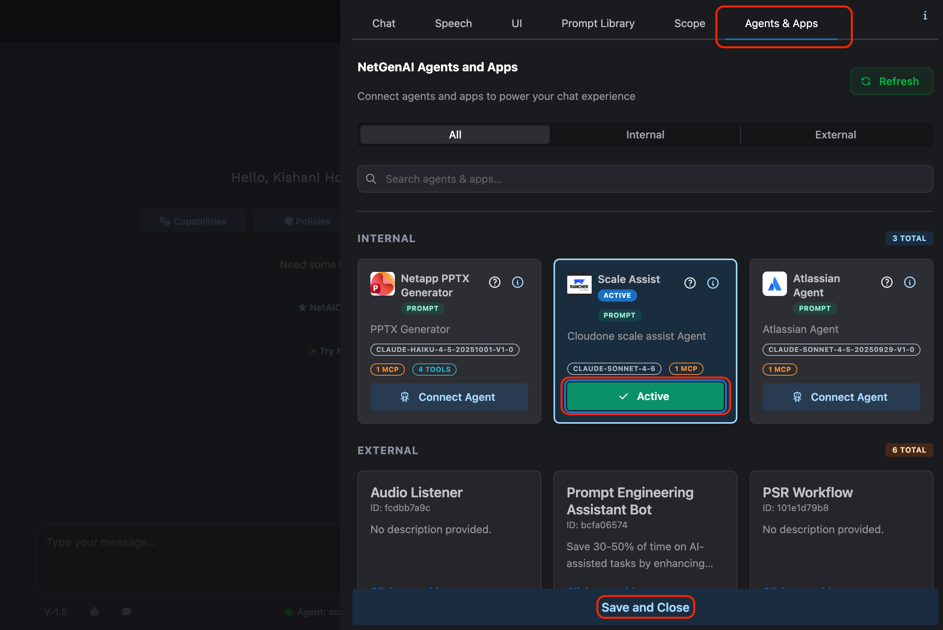Open Prompt Engineering Assistant Bot card
943x630 pixels.
click(645, 530)
